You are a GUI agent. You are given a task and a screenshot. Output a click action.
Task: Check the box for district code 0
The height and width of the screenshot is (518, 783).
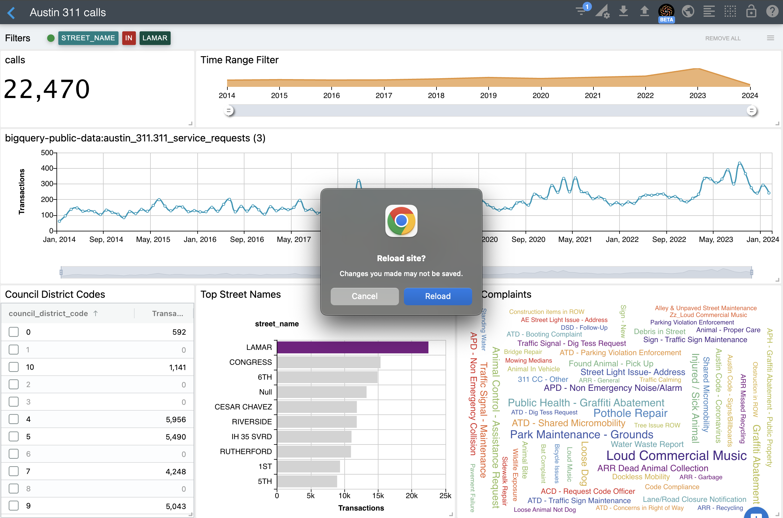click(x=14, y=332)
